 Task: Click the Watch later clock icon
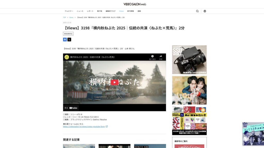[x=152, y=57]
